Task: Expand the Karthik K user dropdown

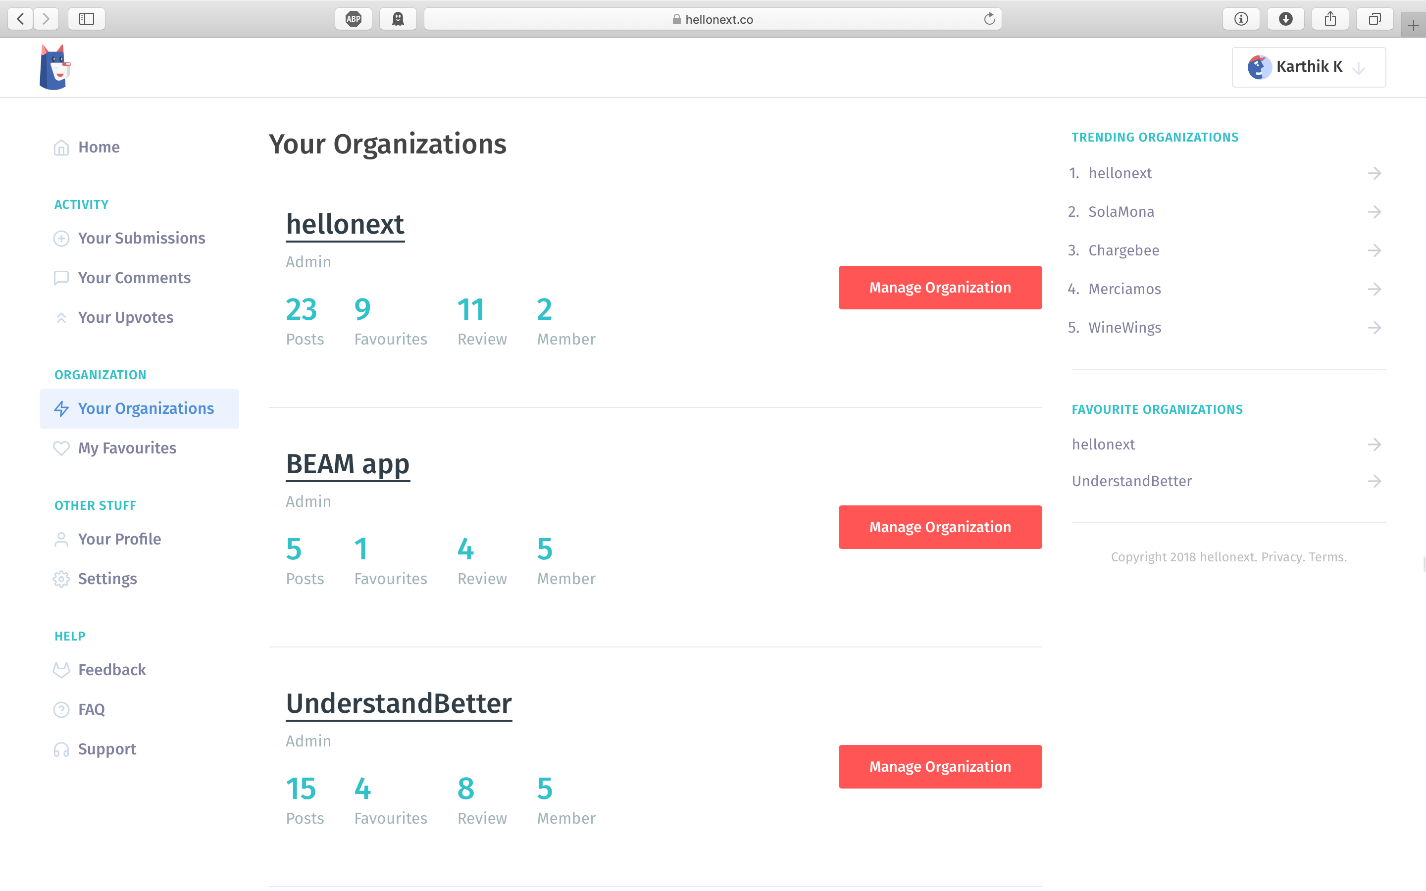Action: 1308,67
